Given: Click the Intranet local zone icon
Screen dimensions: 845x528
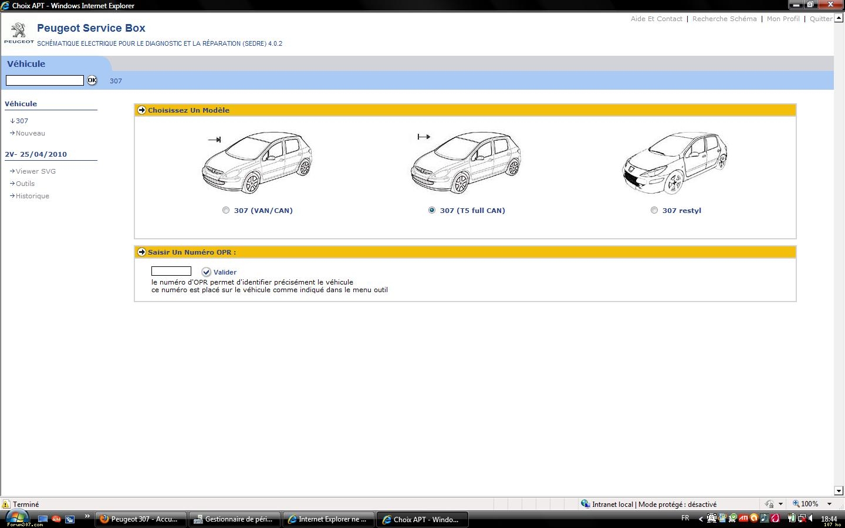Looking at the screenshot, I should pyautogui.click(x=585, y=504).
